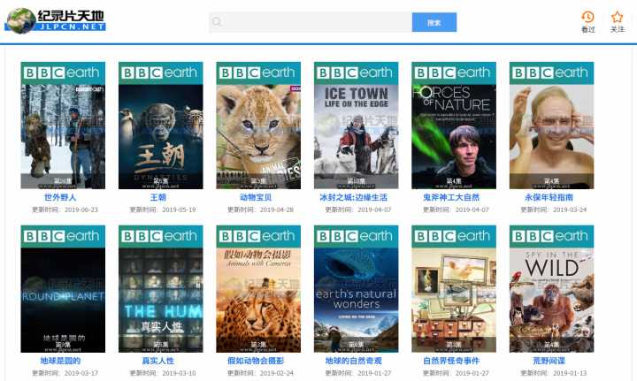The image size is (637, 381).
Task: Open the lion cub 动物宝贝 poster
Action: (258, 126)
